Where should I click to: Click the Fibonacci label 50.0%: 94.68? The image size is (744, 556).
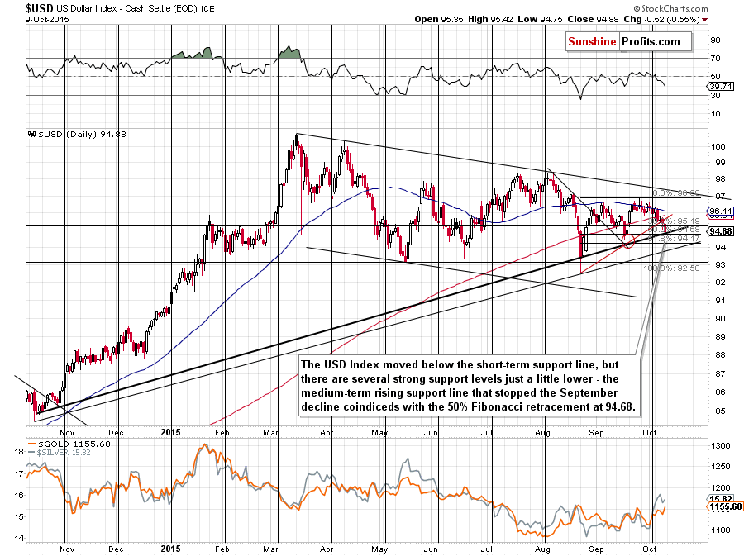point(674,230)
